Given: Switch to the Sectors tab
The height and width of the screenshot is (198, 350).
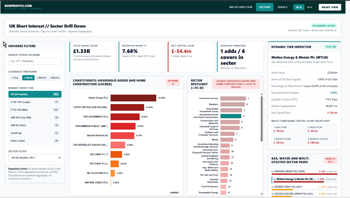Looking at the screenshot, I should point(265,7).
